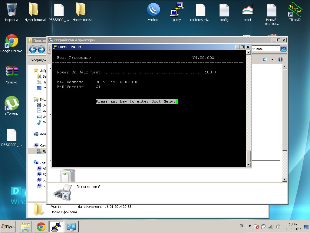
Task: Click the back navigation arrow in Explorer
Action: 33,49
